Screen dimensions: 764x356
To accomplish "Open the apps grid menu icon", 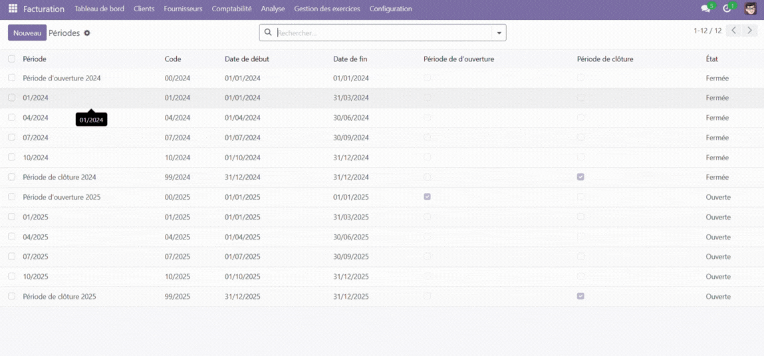I will (13, 9).
